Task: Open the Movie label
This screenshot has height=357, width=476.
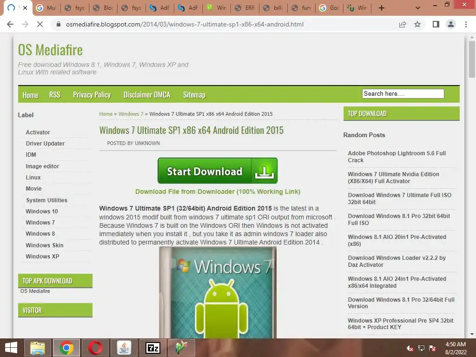Action: [x=33, y=189]
